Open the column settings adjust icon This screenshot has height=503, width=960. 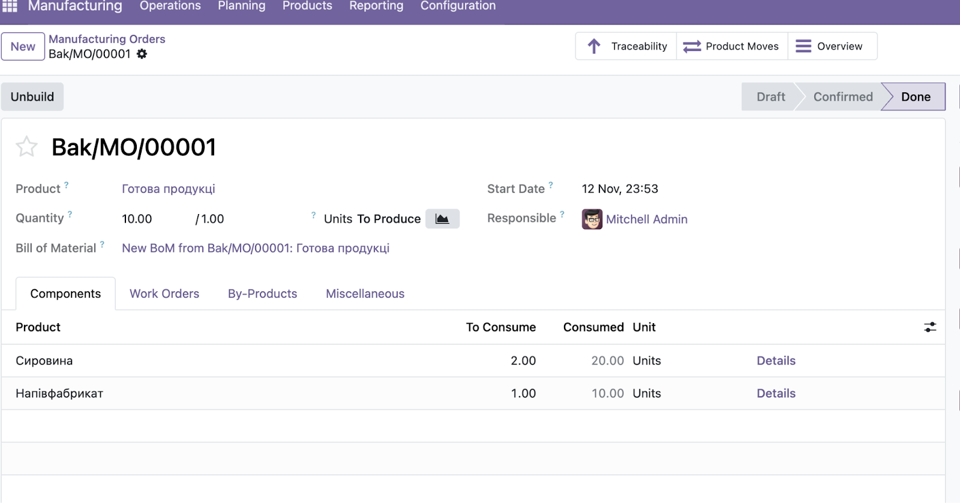click(x=929, y=327)
